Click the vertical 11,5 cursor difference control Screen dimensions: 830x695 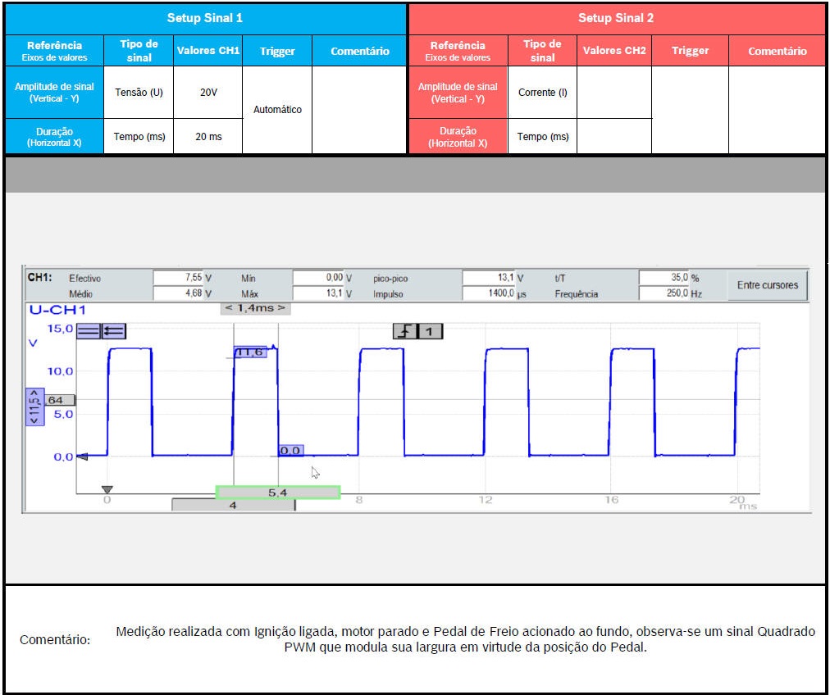pyautogui.click(x=34, y=407)
